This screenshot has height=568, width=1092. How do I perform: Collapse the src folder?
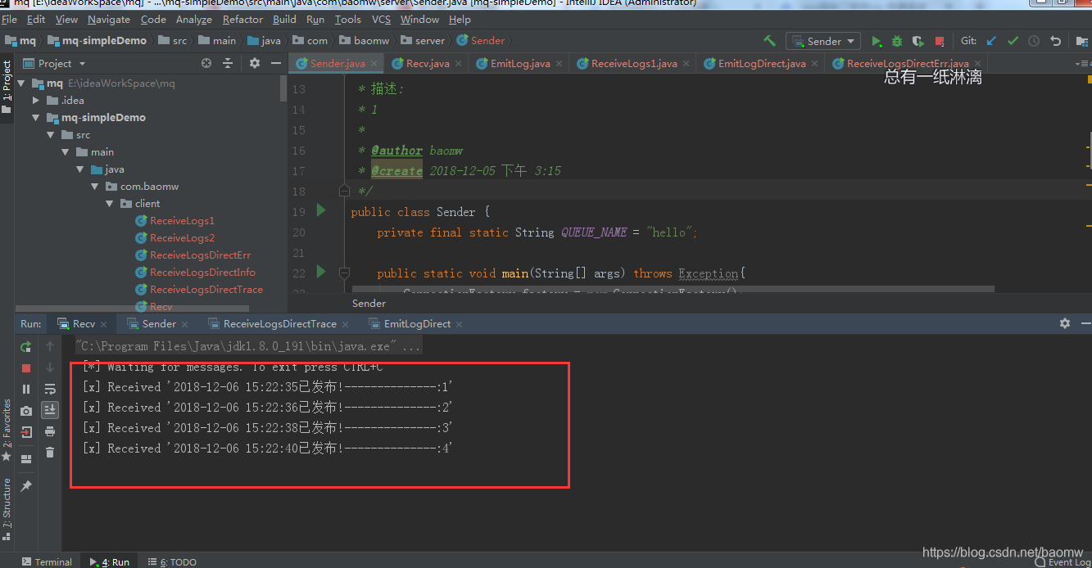pyautogui.click(x=51, y=134)
